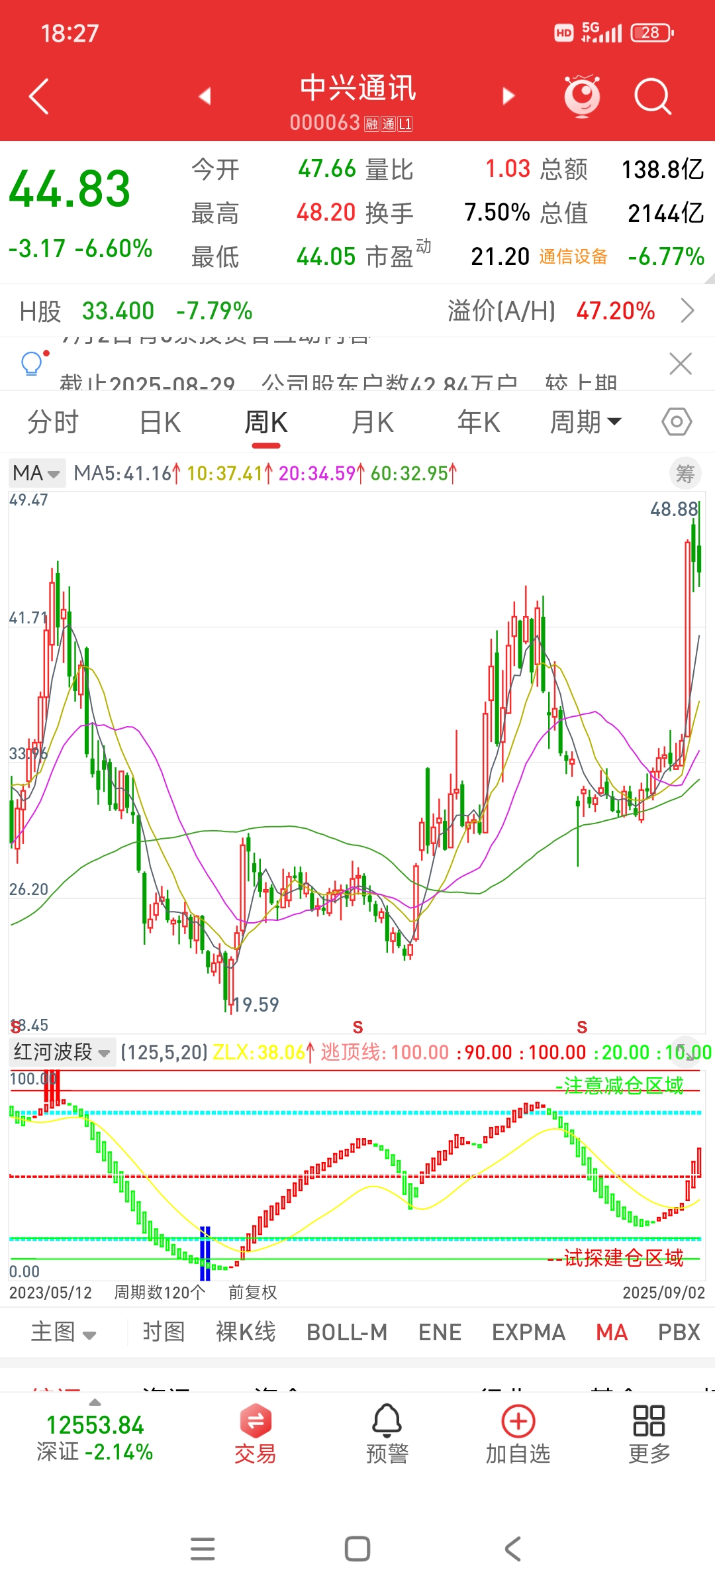Tap 周期数120个 period count label

click(x=160, y=1293)
